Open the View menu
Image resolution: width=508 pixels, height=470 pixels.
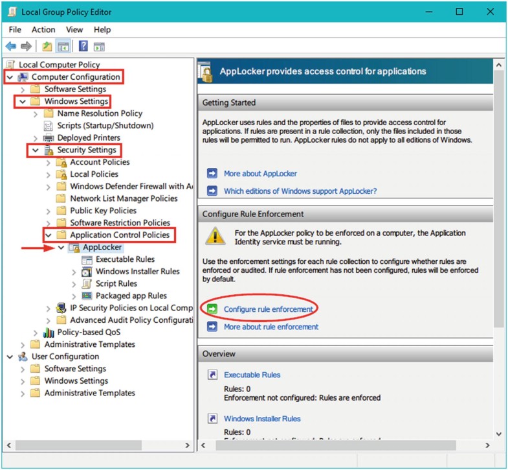click(74, 30)
